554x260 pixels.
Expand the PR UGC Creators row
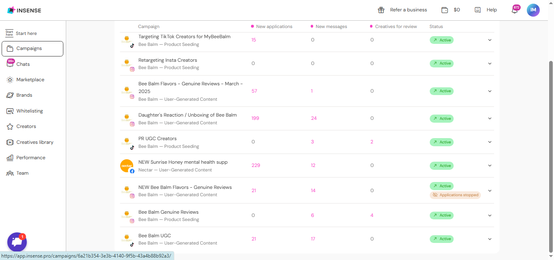coord(490,142)
